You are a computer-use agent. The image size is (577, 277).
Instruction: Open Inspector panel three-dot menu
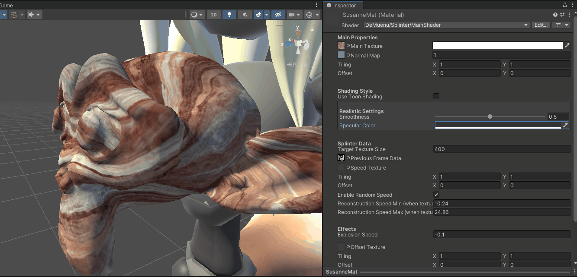click(572, 5)
